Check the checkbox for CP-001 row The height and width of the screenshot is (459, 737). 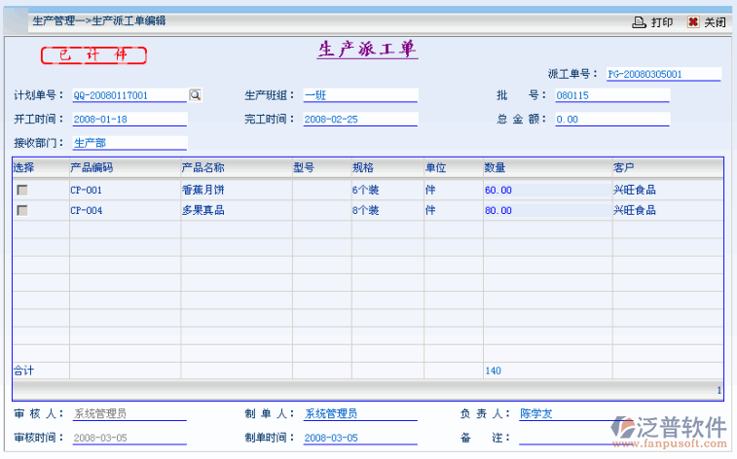pyautogui.click(x=21, y=191)
